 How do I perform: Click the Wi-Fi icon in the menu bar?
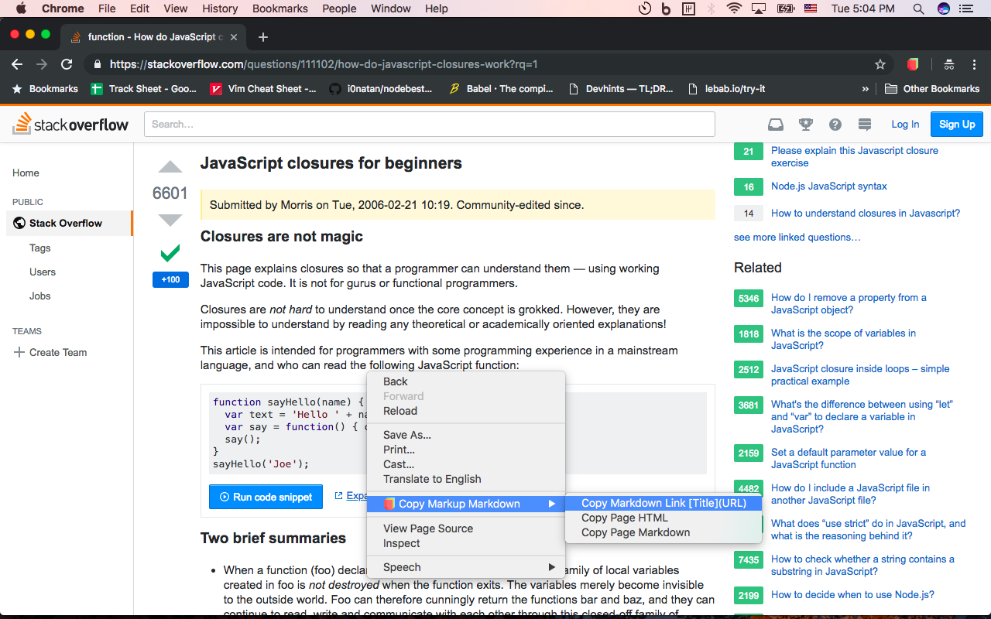[x=734, y=9]
